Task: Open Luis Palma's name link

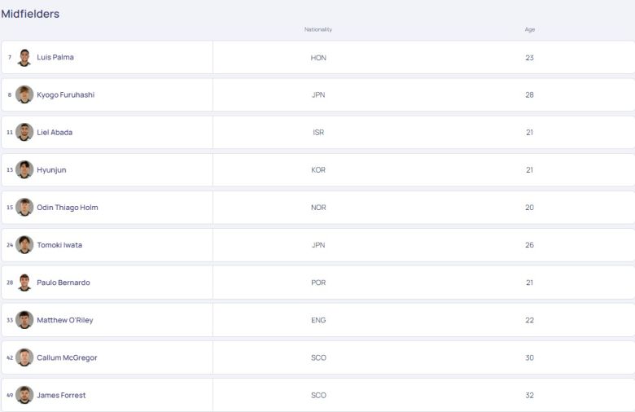Action: 55,58
